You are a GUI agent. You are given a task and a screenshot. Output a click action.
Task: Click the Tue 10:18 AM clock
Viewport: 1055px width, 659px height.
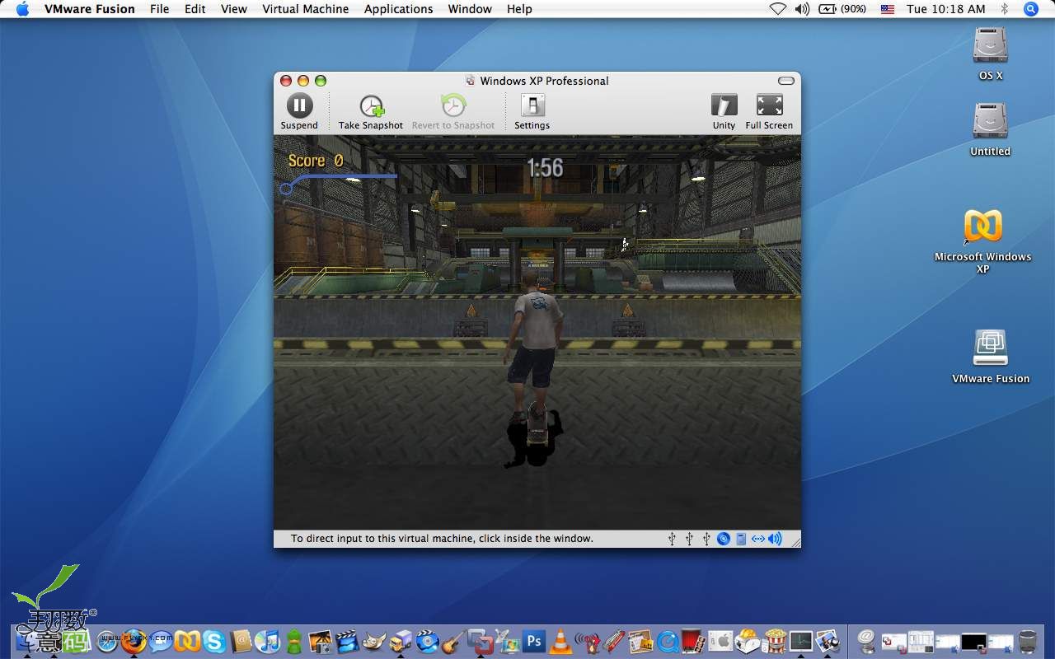pyautogui.click(x=946, y=9)
